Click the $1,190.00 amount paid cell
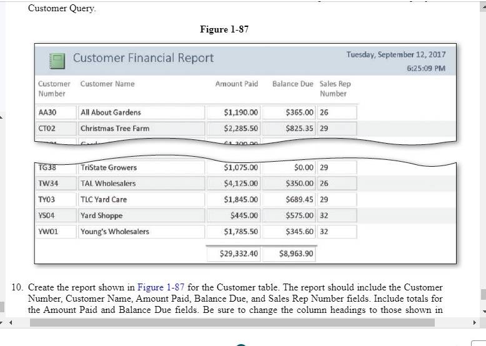The height and width of the screenshot is (346, 486). pos(234,112)
